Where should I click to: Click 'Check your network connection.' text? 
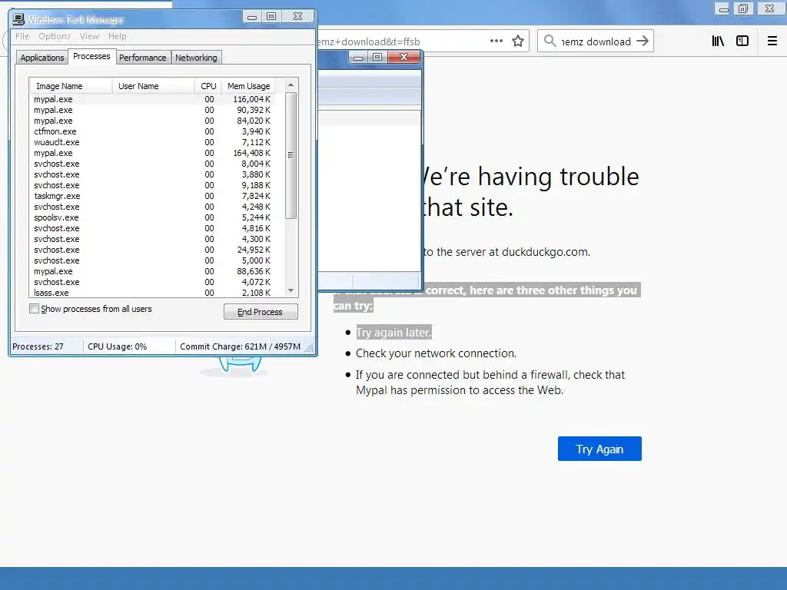(437, 353)
